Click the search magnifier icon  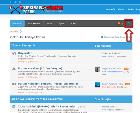(129, 23)
